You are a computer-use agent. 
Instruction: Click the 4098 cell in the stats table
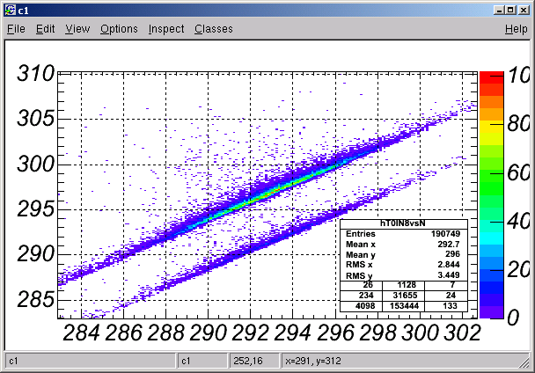(362, 306)
